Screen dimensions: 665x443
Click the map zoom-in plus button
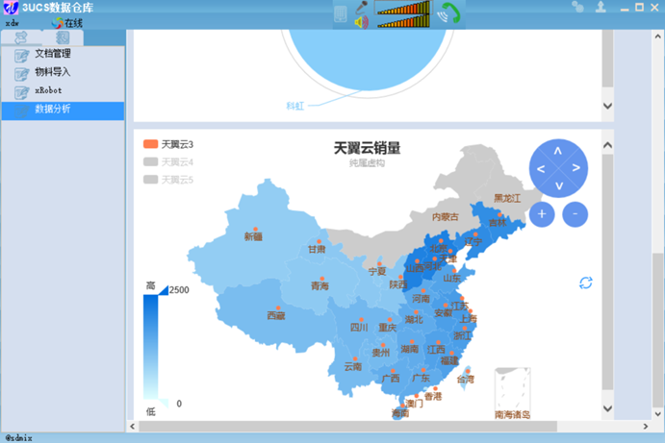click(542, 214)
